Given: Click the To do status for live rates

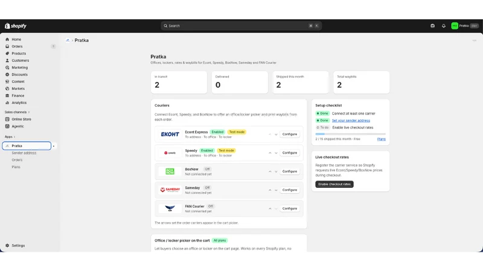Looking at the screenshot, I should (322, 128).
